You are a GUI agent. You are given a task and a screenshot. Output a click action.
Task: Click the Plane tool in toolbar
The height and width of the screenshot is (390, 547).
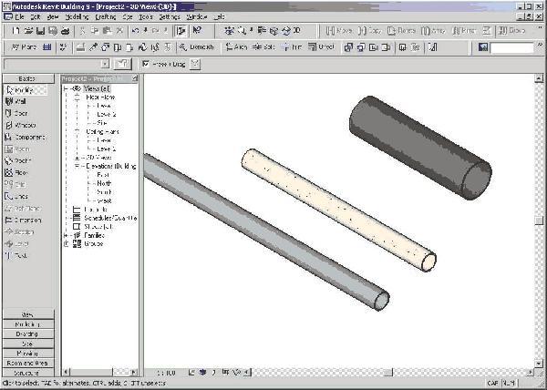pyautogui.click(x=24, y=47)
